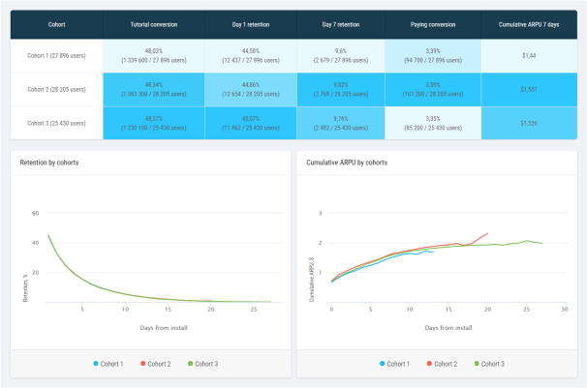Screen dimensions: 587x388
Task: Toggle Cohort 2 in Retention chart legend
Action: click(159, 364)
